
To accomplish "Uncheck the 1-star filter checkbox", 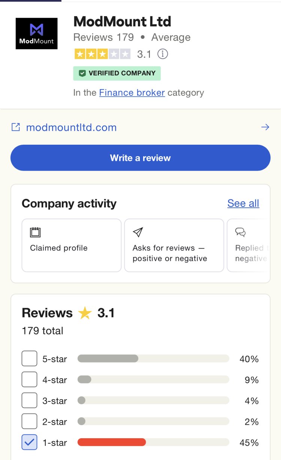I will (x=30, y=442).
